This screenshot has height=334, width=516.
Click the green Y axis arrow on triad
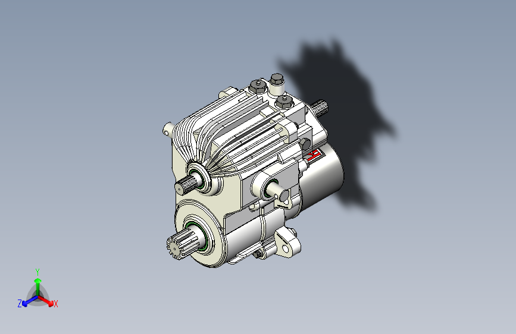pos(38,286)
